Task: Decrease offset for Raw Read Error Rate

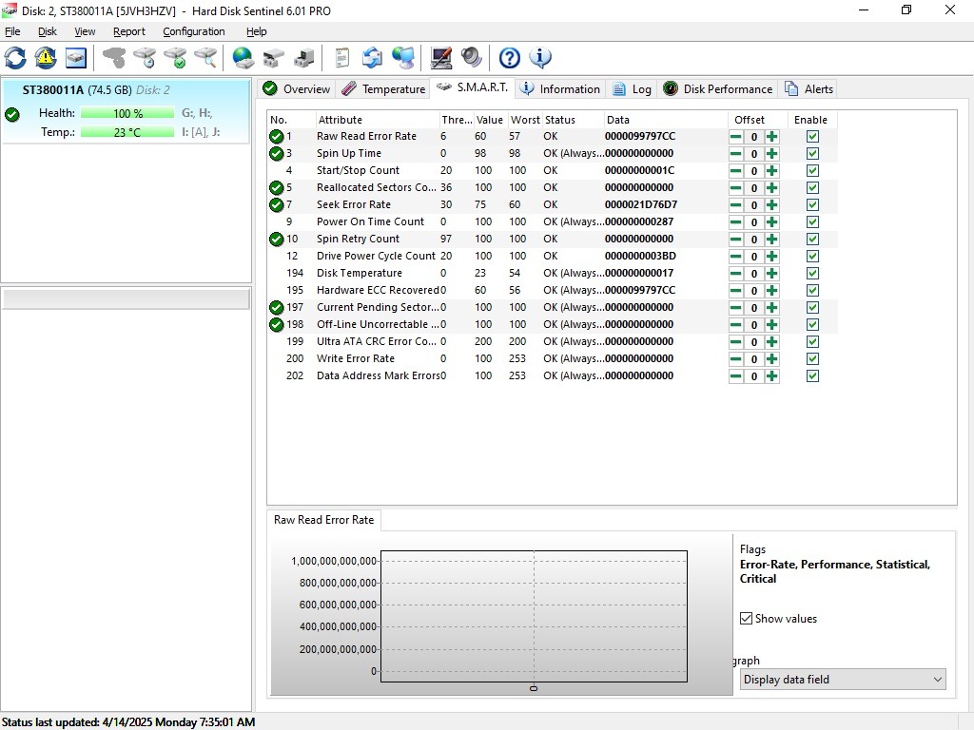Action: point(736,137)
